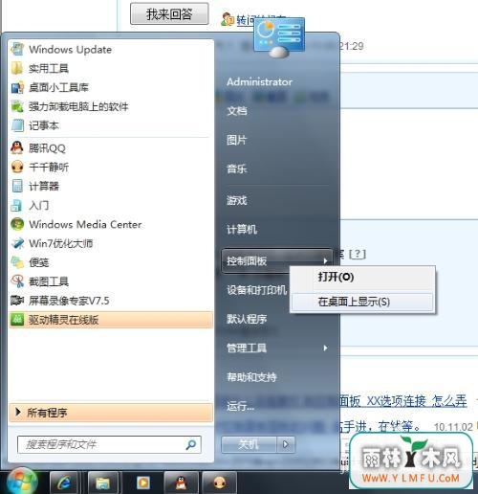Launch 截图工具 snipping tool icon
The height and width of the screenshot is (494, 478).
pyautogui.click(x=17, y=281)
